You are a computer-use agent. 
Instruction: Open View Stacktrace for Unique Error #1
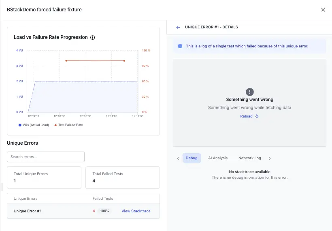pyautogui.click(x=136, y=211)
